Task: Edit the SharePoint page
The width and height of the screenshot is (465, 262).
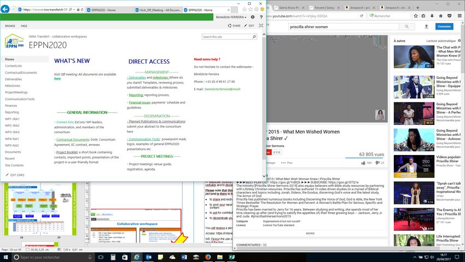Action: click(249, 26)
